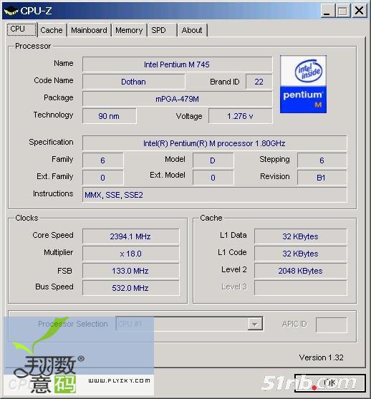Click the Bus Speed value 532.0 MHz

click(x=131, y=288)
